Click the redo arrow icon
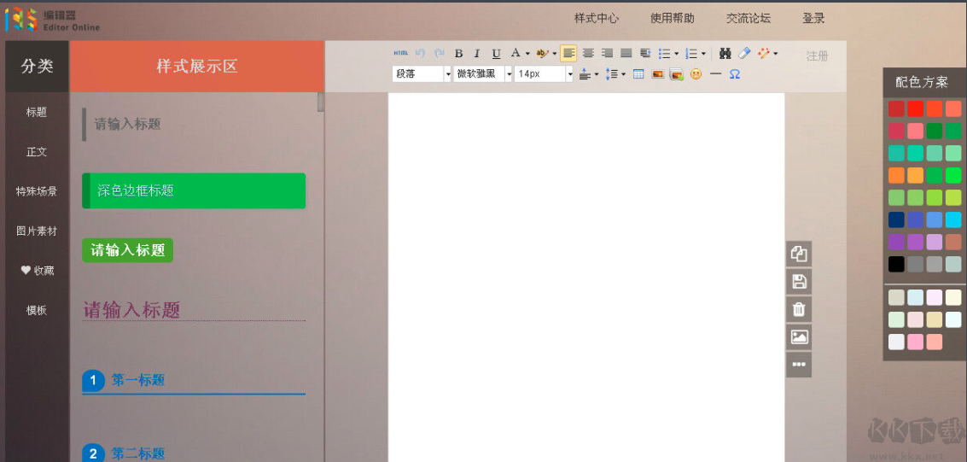This screenshot has height=462, width=967. (439, 54)
